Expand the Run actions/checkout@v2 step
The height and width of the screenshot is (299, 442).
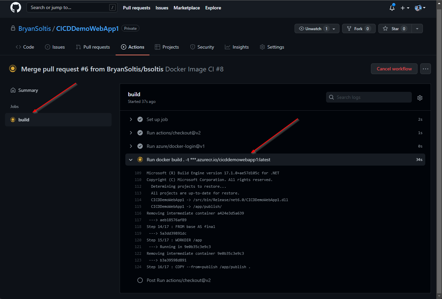(x=131, y=133)
